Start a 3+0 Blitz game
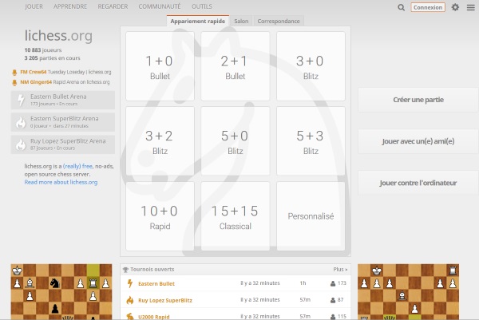479x320 pixels. coord(311,66)
